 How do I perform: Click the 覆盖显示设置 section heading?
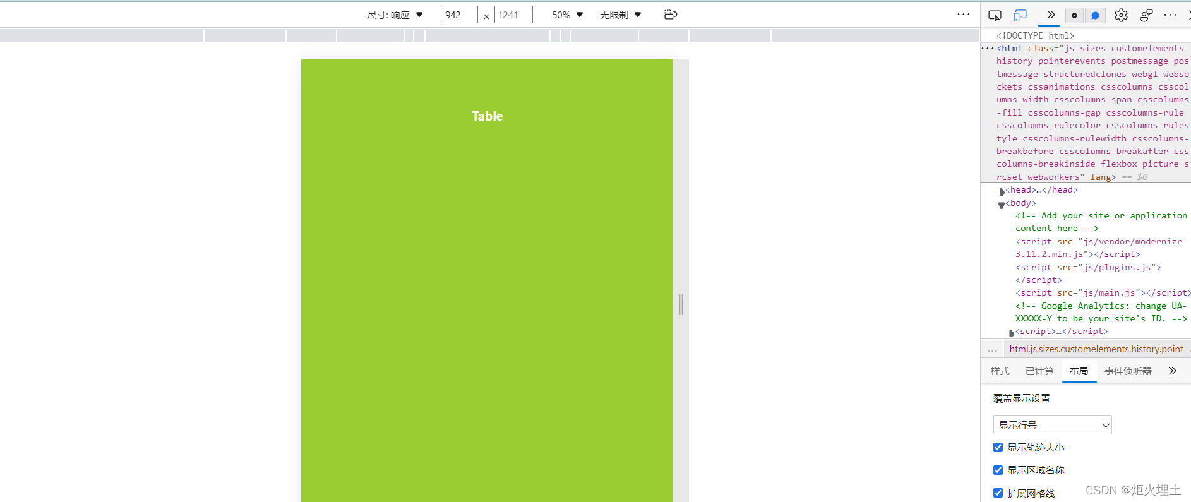(x=1021, y=398)
